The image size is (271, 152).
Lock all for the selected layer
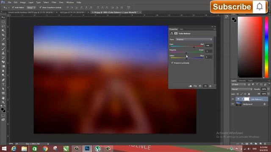tap(249, 94)
